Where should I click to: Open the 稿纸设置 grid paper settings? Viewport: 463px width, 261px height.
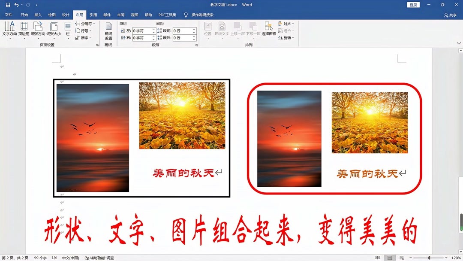[108, 30]
